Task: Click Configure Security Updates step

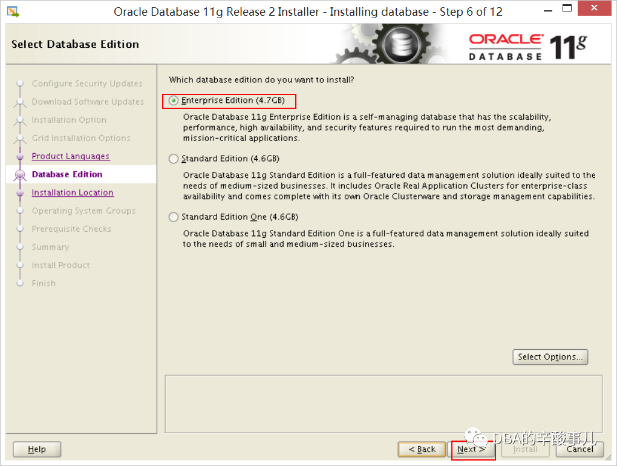Action: tap(87, 84)
